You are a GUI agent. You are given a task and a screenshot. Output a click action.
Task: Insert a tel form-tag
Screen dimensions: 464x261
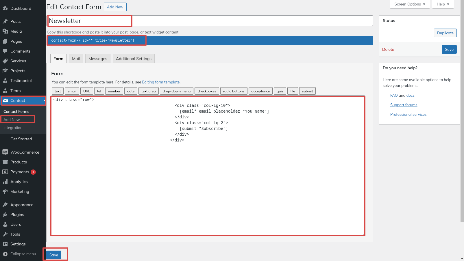[99, 91]
